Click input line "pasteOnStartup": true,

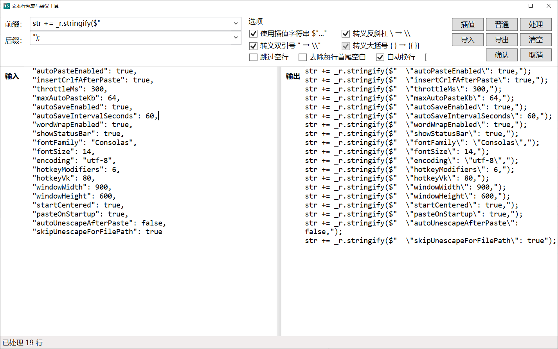[x=81, y=214]
